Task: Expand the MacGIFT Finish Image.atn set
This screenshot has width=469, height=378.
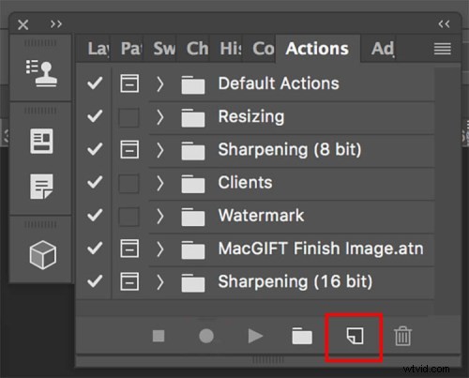Action: point(160,249)
